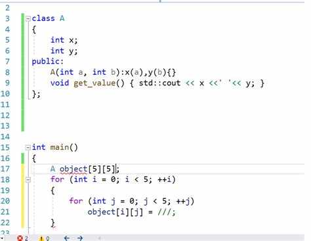
Task: Go to next issue with right arrow
Action: [80, 238]
